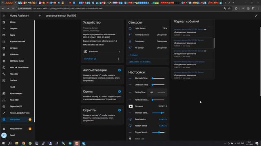Open Windows Start menu

(3, 143)
